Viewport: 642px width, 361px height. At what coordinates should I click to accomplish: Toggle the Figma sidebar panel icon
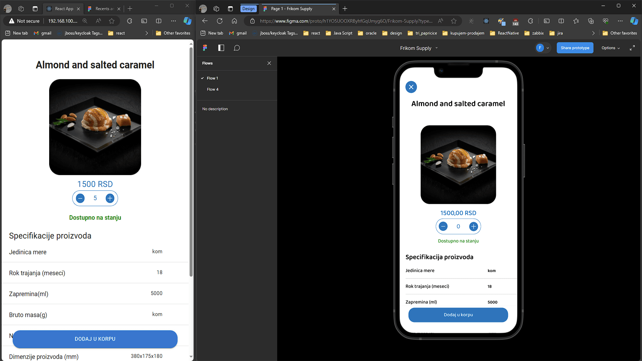pyautogui.click(x=221, y=48)
